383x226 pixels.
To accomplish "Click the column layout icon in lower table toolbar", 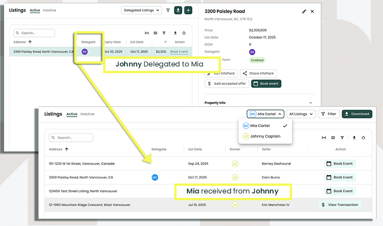I will pyautogui.click(x=333, y=137).
